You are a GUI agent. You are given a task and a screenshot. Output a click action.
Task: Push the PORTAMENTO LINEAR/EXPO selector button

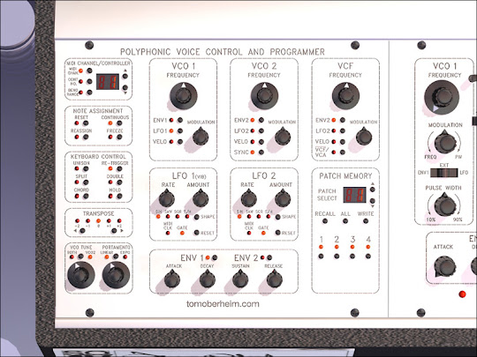(116, 257)
